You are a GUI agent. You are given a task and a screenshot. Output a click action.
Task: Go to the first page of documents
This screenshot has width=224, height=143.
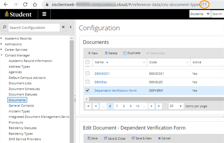click(88, 106)
